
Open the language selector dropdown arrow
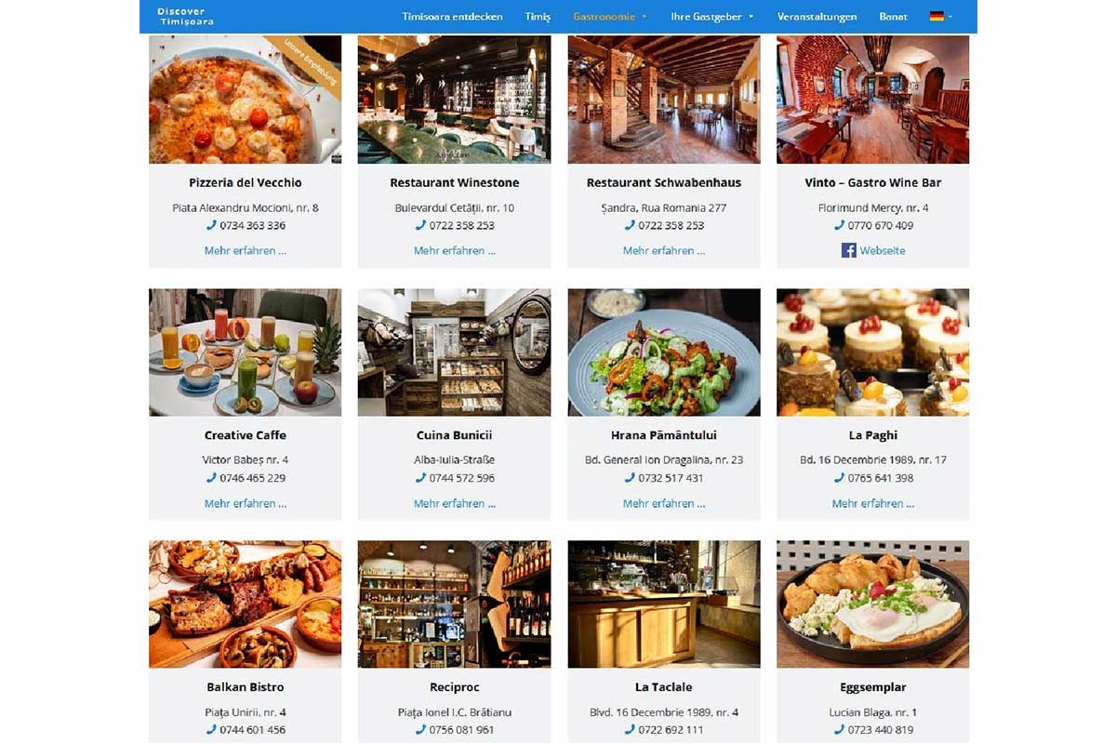[950, 17]
